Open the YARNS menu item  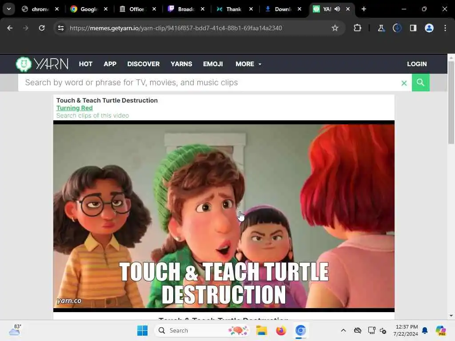click(181, 64)
